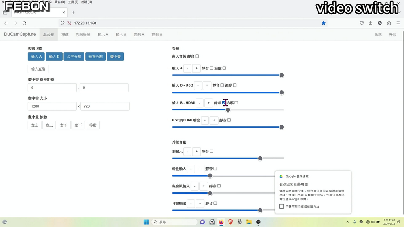Image resolution: width=404 pixels, height=227 pixels.
Task: Click the 主輸入 volume slider handle
Action: pyautogui.click(x=260, y=158)
